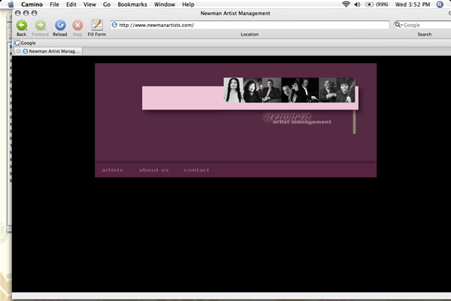Click the Location URL field
Viewport: 451px width, 301px height.
click(250, 25)
